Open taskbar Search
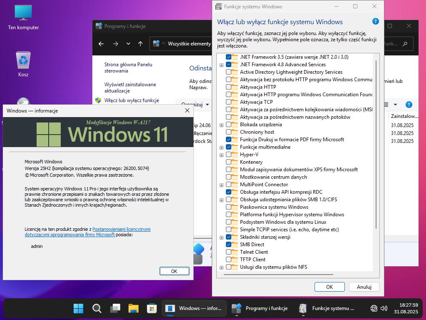Image resolution: width=426 pixels, height=320 pixels. coord(97,308)
